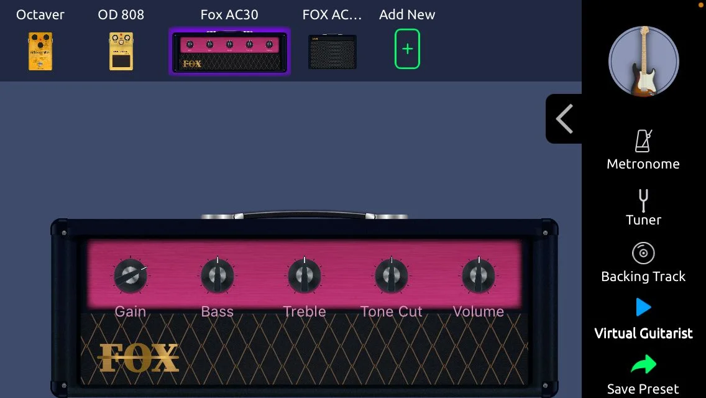Click the Octaver tab label
Viewport: 706px width, 398px height.
(40, 14)
